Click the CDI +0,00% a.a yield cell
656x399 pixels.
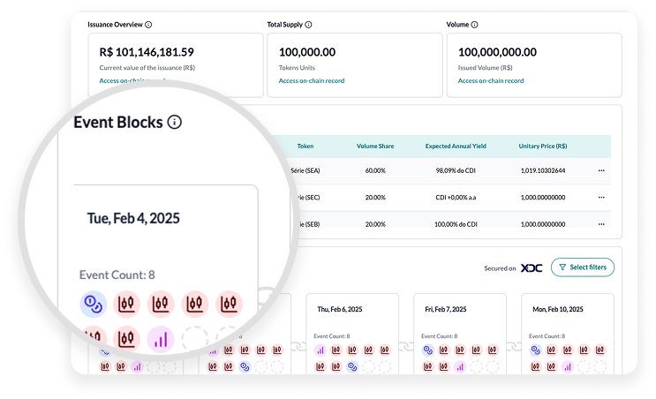coord(456,198)
